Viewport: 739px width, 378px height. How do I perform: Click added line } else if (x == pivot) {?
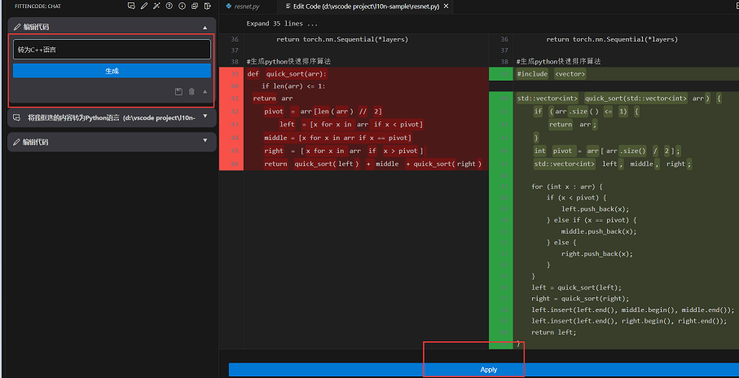click(x=591, y=220)
